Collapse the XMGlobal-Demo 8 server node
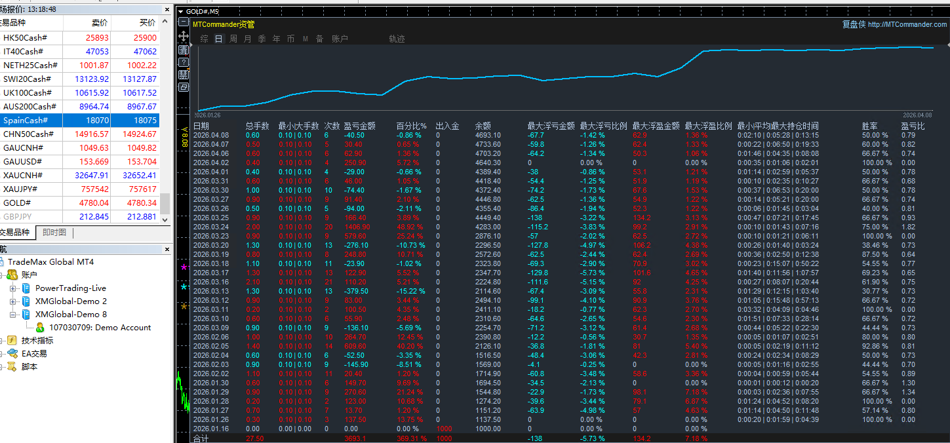Screen dimensions: 950x443 point(13,315)
